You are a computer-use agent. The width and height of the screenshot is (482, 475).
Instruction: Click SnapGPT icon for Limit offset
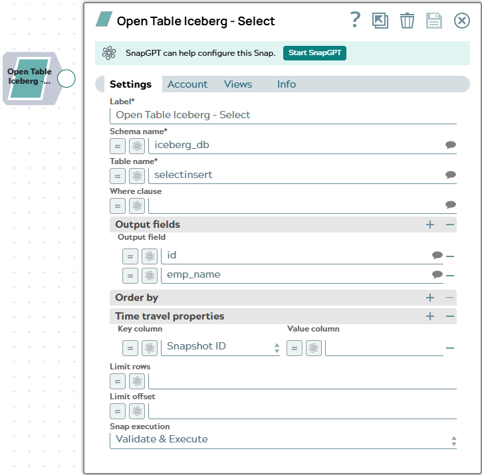137,411
